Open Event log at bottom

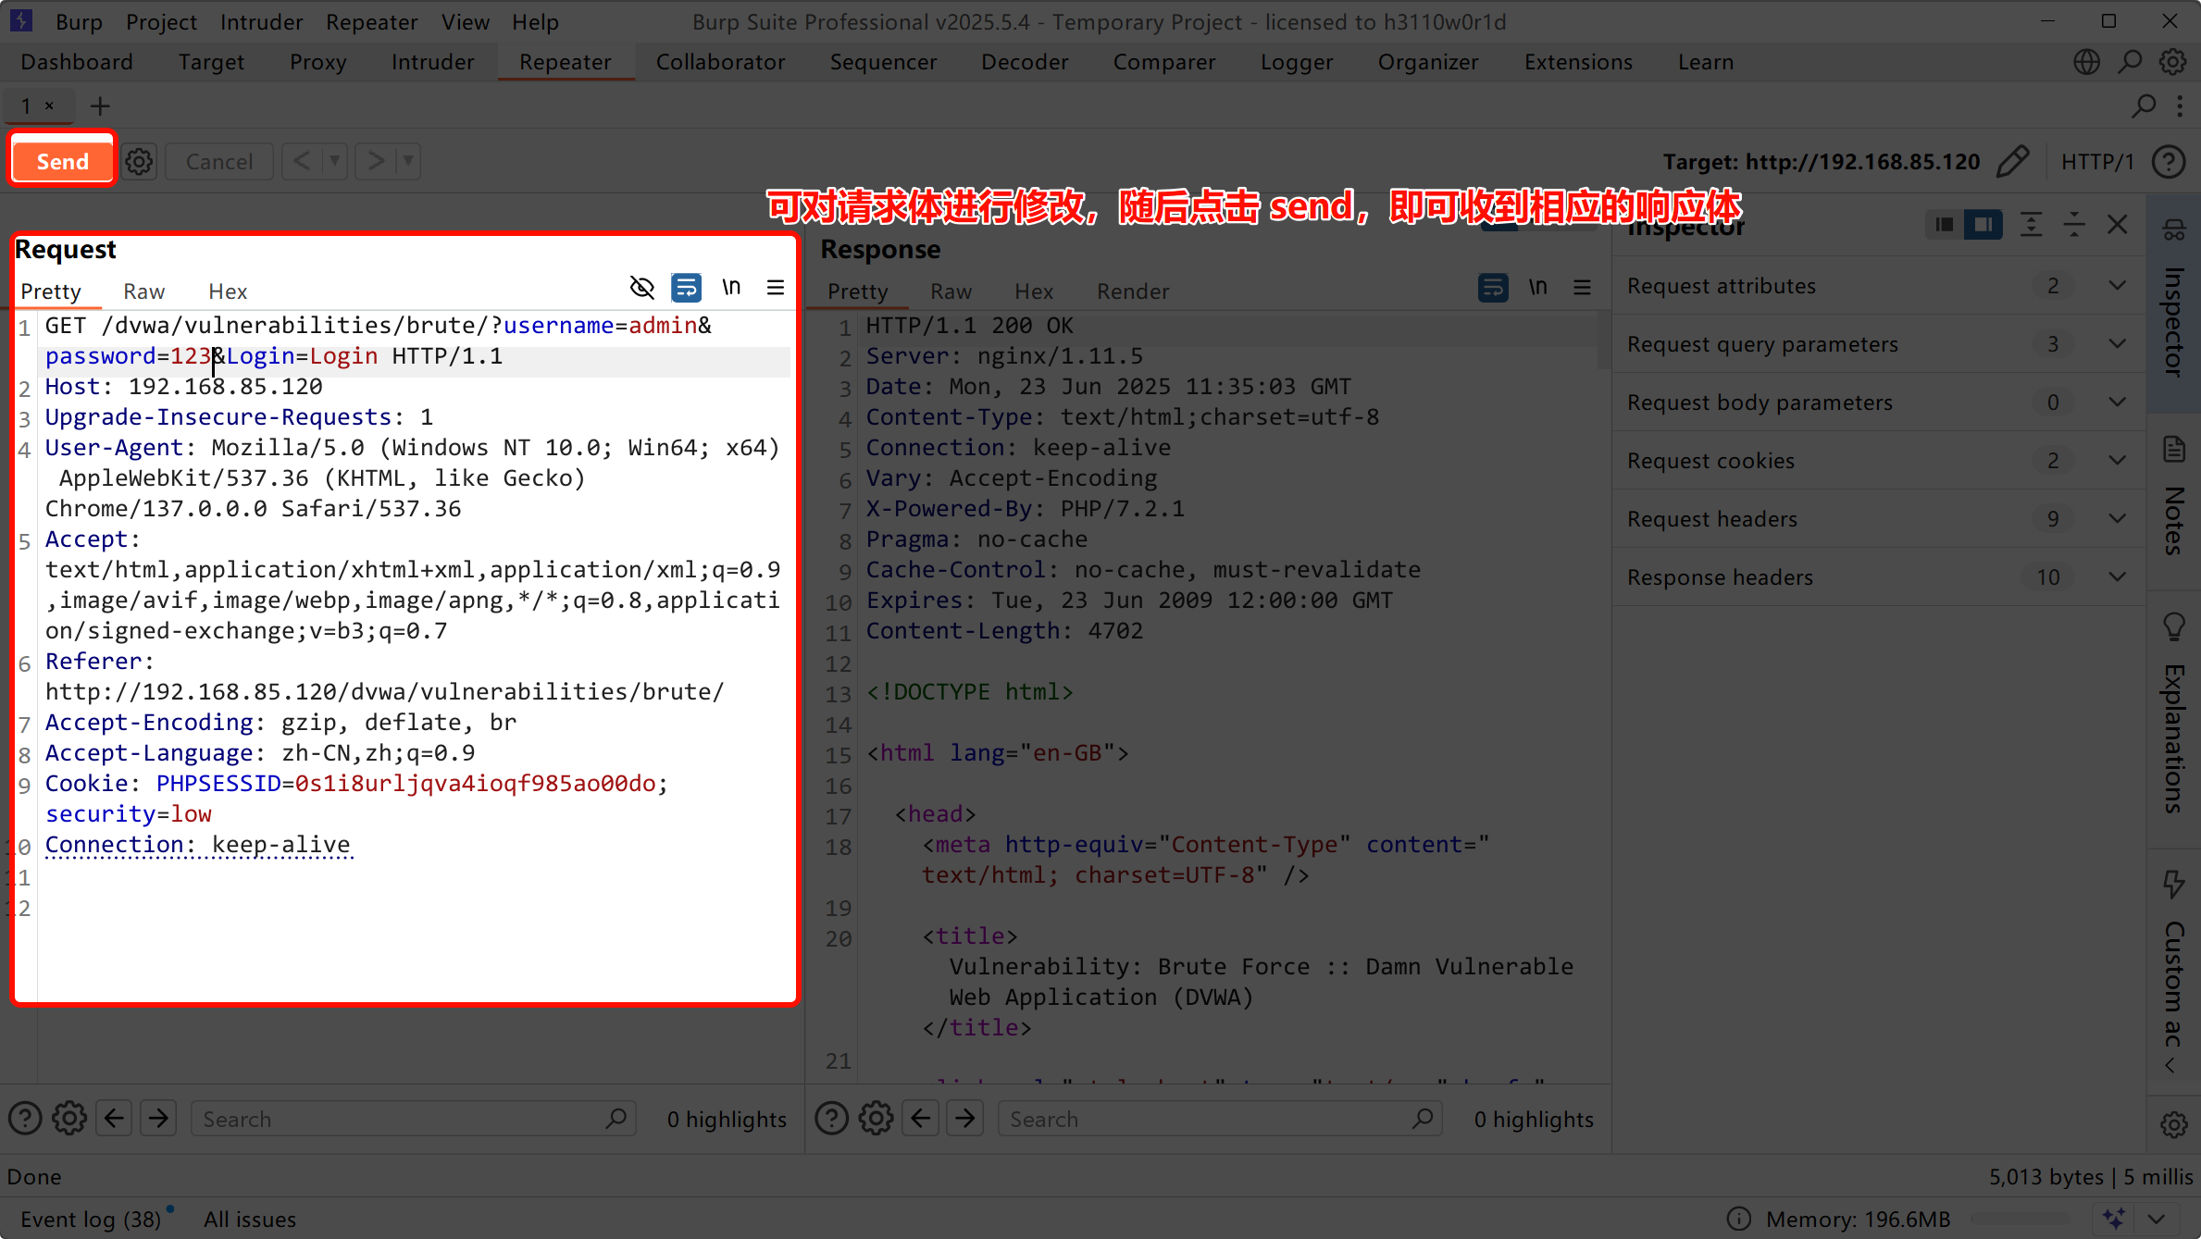(91, 1219)
